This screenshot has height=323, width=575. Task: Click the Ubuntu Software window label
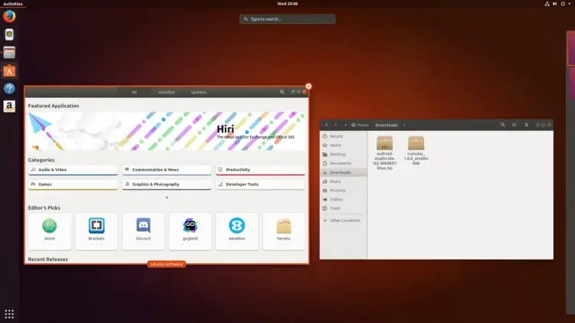pyautogui.click(x=166, y=264)
